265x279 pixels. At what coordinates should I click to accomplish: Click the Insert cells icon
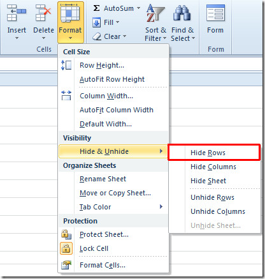17,13
